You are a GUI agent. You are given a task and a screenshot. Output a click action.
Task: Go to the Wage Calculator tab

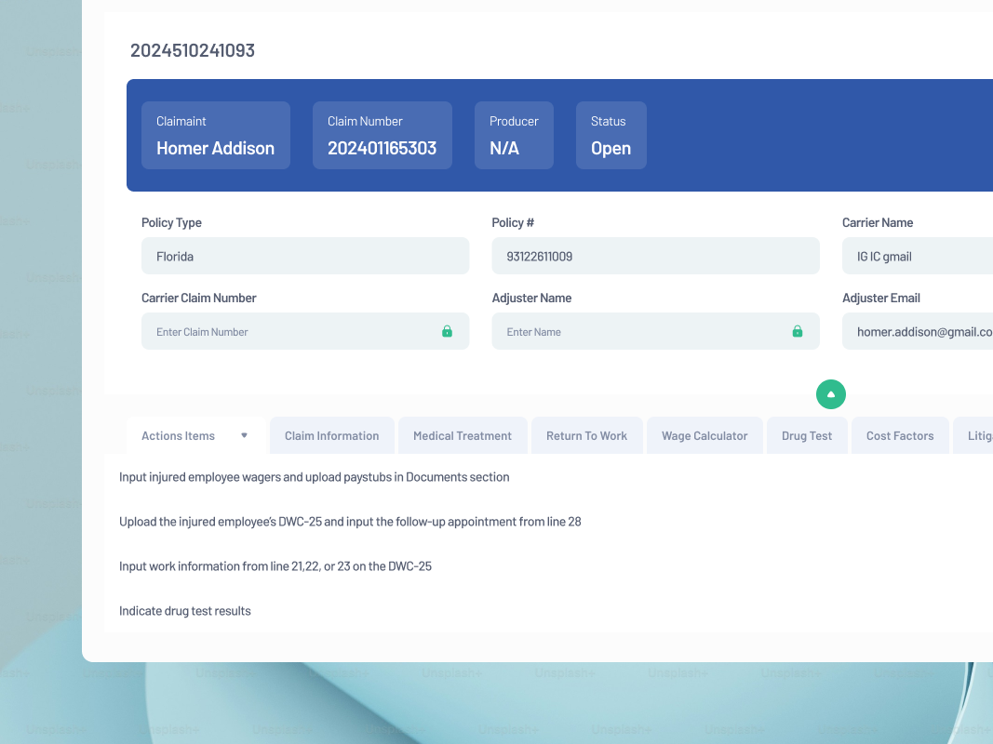(x=704, y=435)
